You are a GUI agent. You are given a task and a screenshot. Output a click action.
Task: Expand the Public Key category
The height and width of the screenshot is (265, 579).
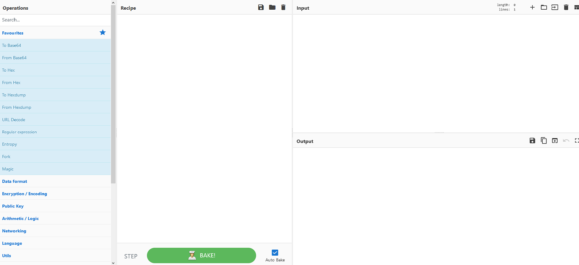click(55, 206)
